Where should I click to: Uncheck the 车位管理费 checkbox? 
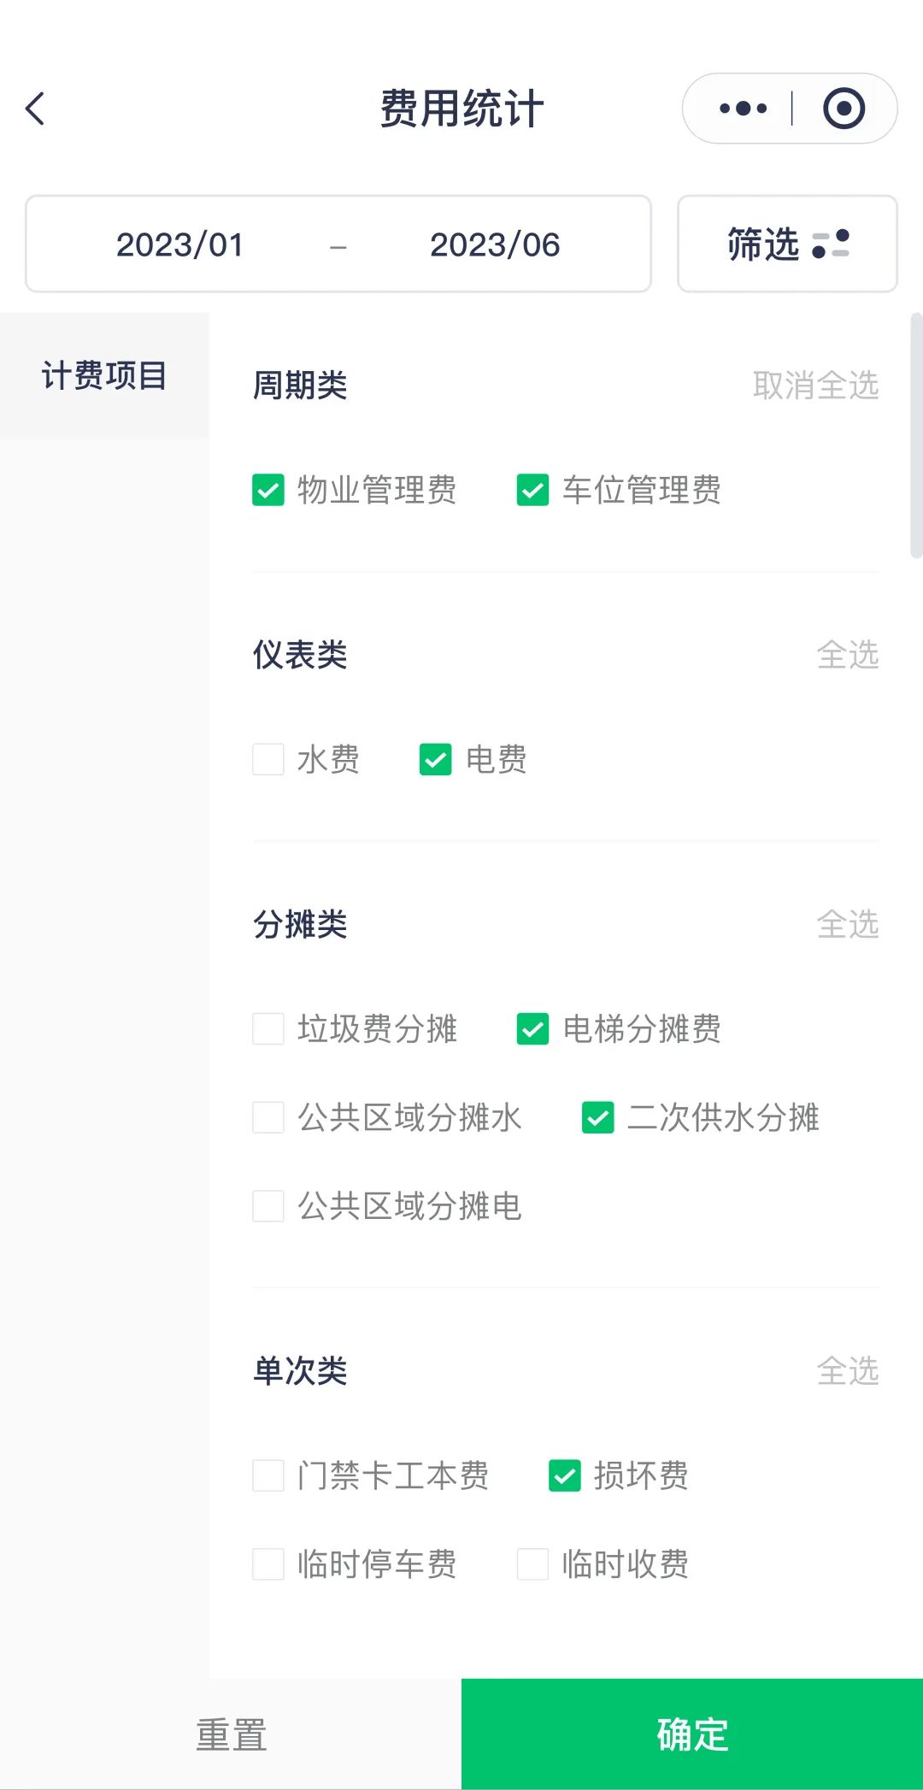coord(532,491)
